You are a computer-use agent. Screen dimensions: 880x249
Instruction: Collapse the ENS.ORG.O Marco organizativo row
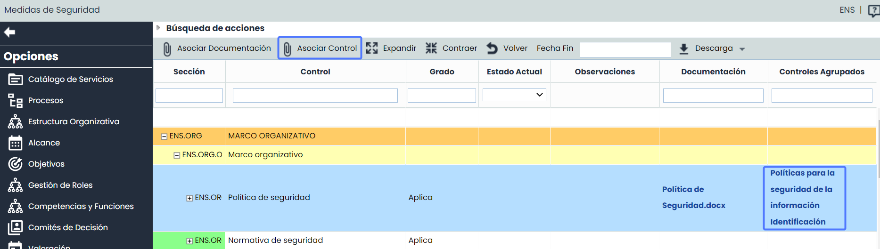pyautogui.click(x=177, y=155)
